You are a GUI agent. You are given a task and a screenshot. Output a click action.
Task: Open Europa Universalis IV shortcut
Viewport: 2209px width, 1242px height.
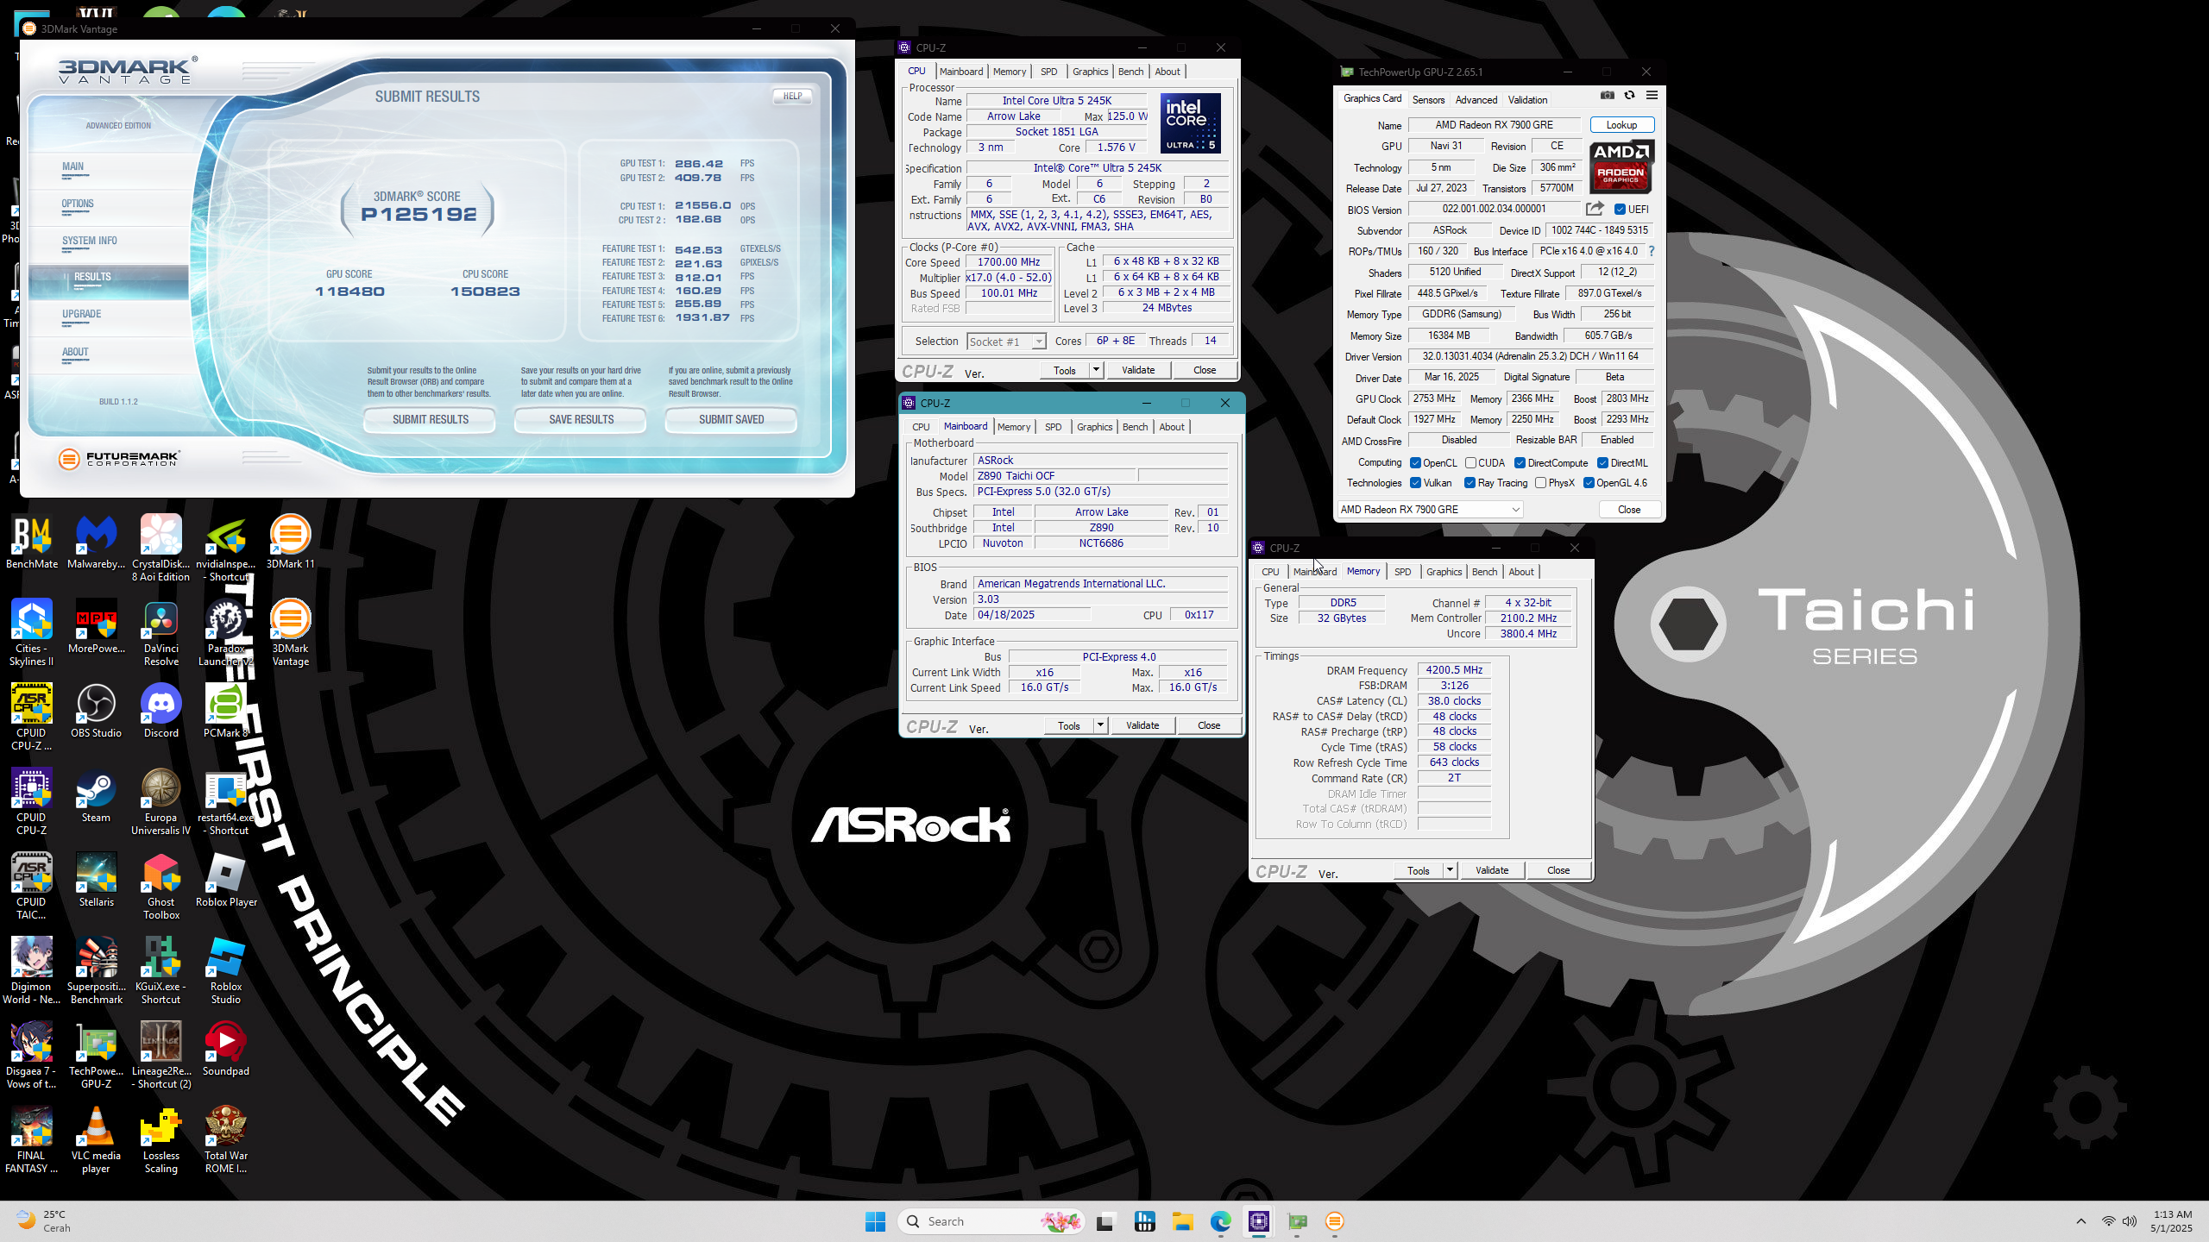[160, 801]
